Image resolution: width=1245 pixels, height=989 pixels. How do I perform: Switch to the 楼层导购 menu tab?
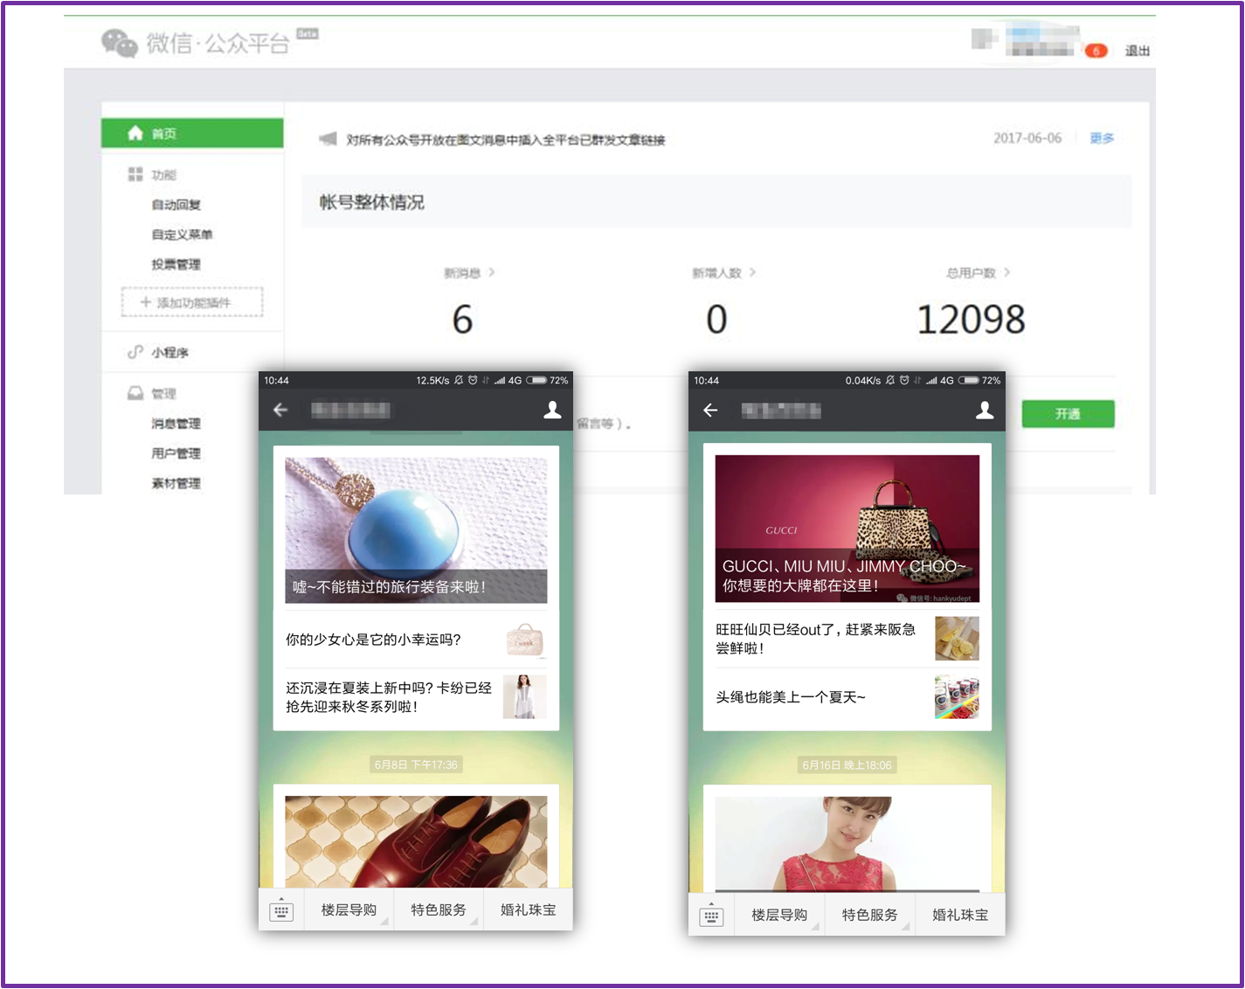click(349, 909)
